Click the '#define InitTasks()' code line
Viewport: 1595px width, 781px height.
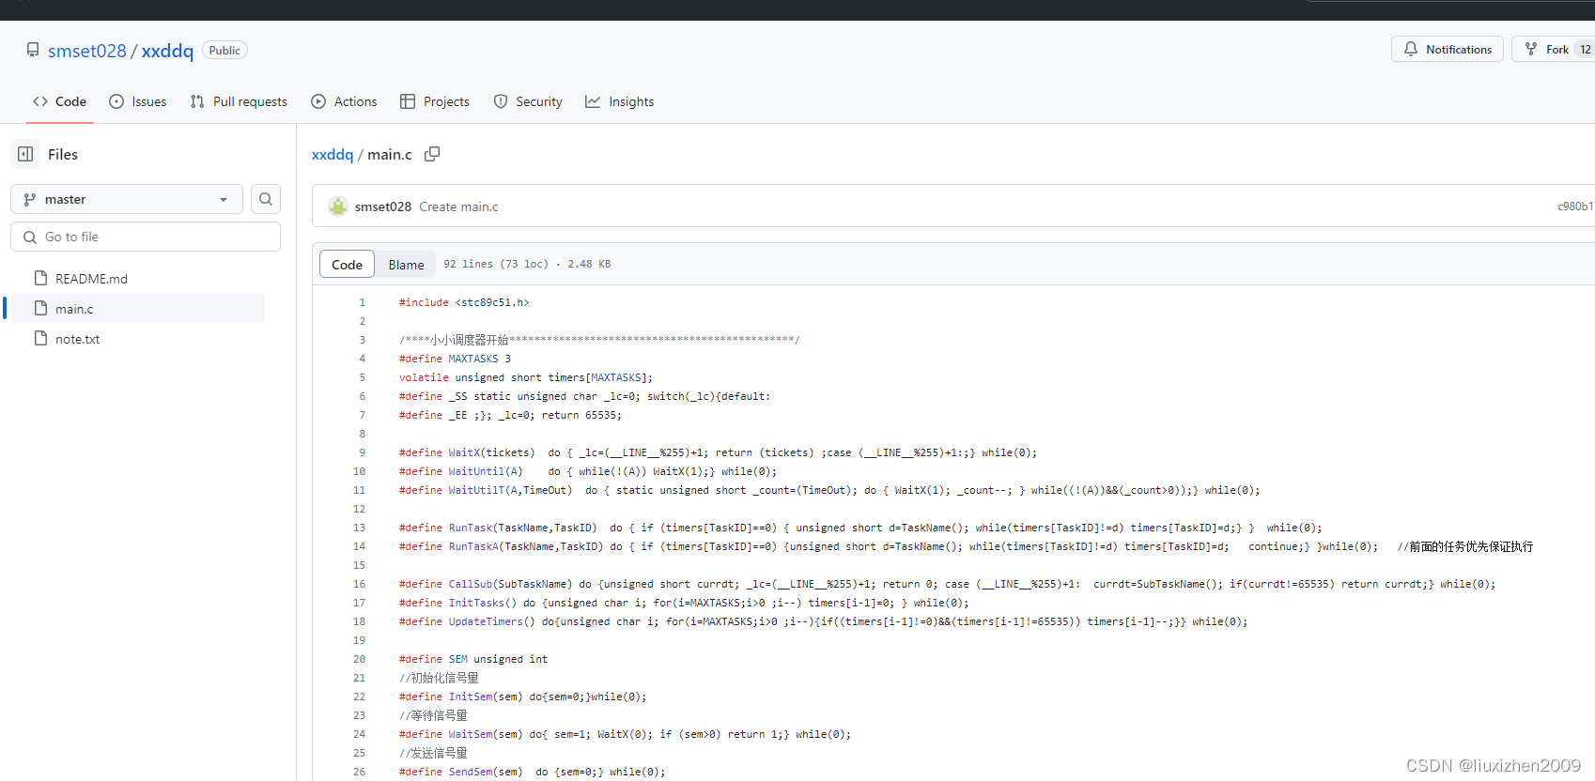pyautogui.click(x=684, y=603)
